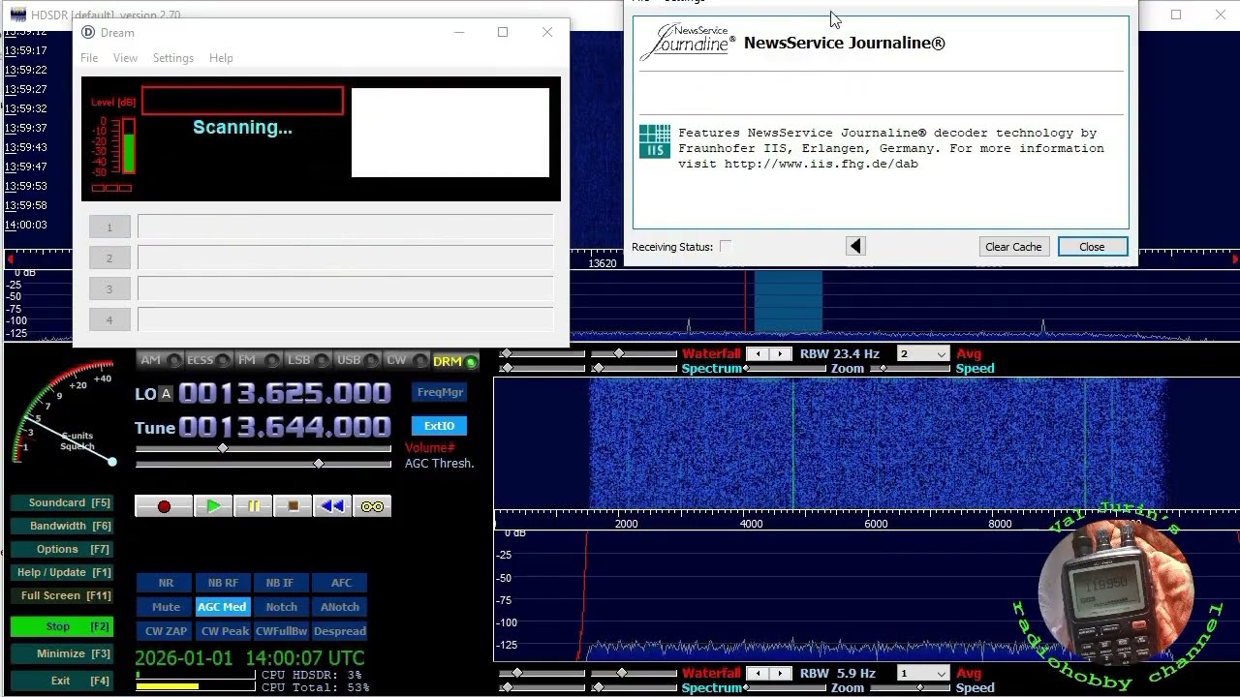Click the record button in HDSDR
1240x697 pixels.
(x=163, y=506)
